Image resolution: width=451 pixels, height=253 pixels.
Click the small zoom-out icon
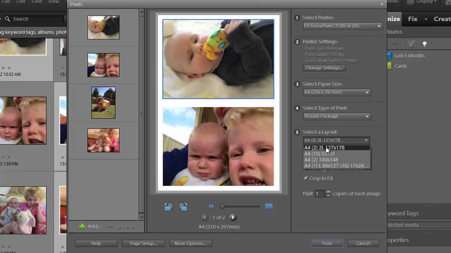[x=211, y=207]
